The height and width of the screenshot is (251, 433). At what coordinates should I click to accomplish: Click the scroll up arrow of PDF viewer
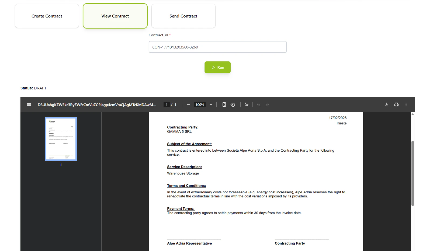(x=413, y=114)
